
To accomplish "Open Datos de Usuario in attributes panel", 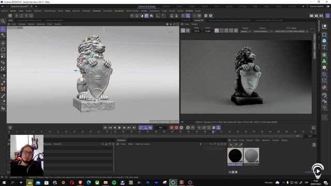I will click(143, 144).
